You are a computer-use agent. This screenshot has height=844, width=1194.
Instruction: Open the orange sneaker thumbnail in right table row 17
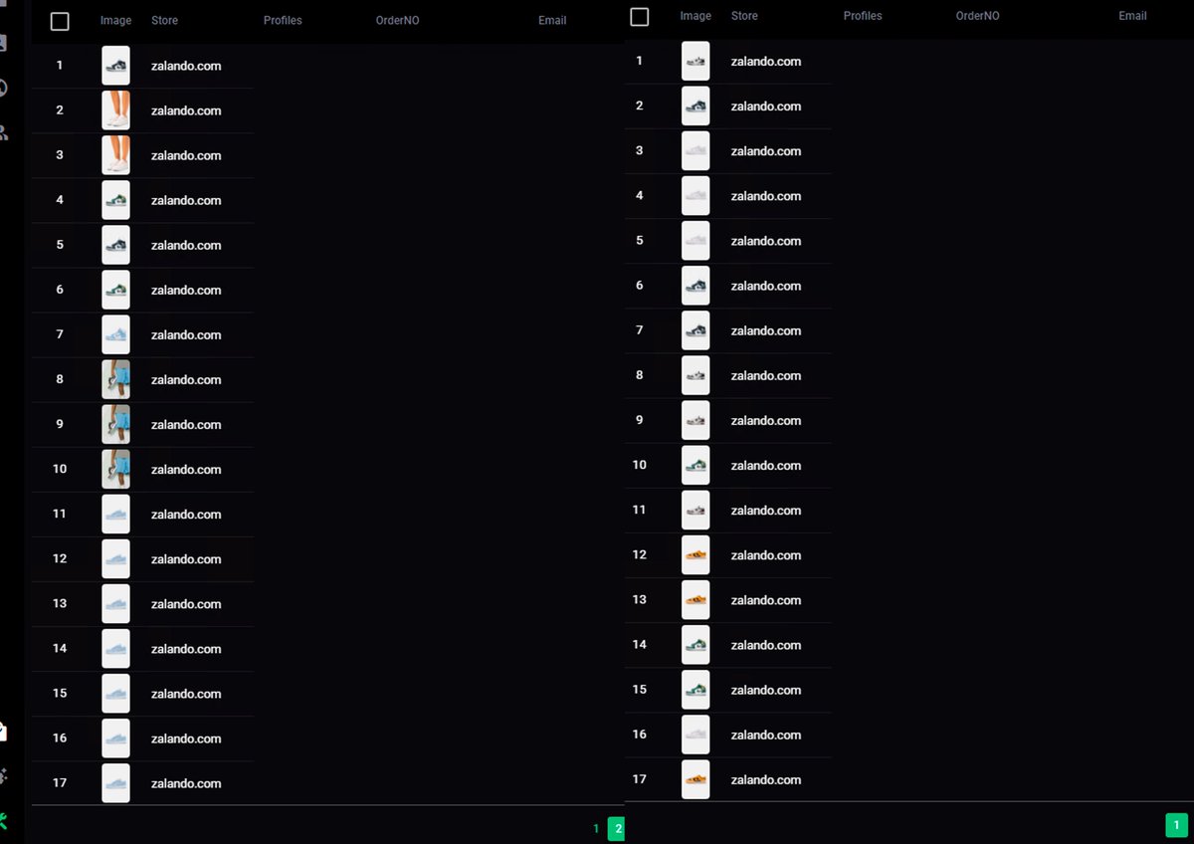(696, 779)
